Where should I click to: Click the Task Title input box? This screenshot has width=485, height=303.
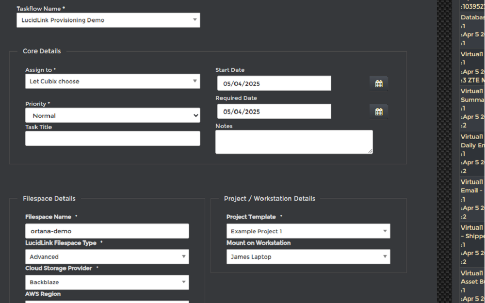click(x=113, y=138)
